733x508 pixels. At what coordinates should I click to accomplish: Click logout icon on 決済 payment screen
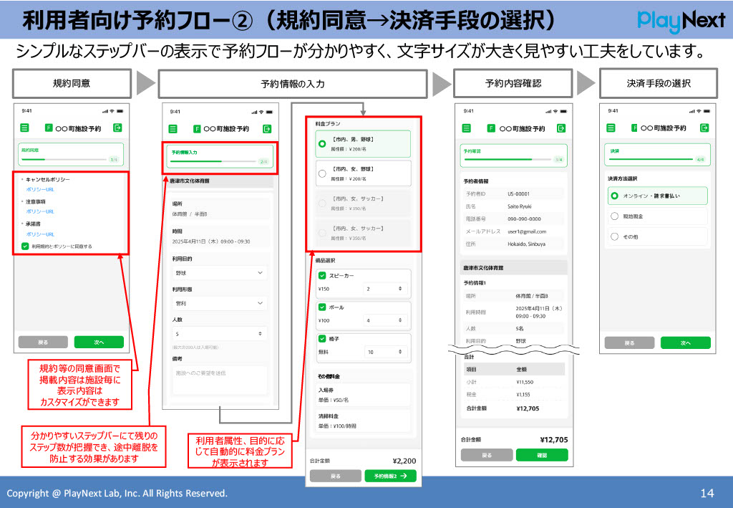704,128
